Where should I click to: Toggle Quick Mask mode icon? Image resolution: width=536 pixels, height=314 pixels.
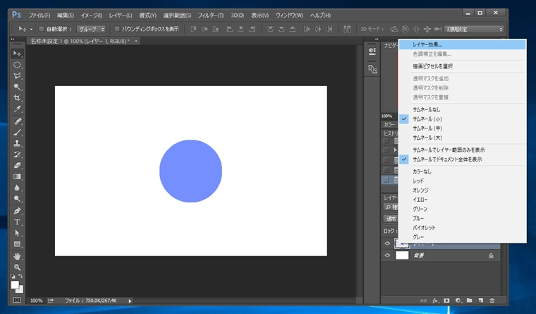pos(17,300)
